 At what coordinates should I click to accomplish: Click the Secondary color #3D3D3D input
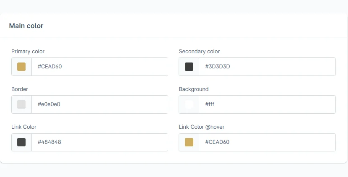pyautogui.click(x=267, y=67)
